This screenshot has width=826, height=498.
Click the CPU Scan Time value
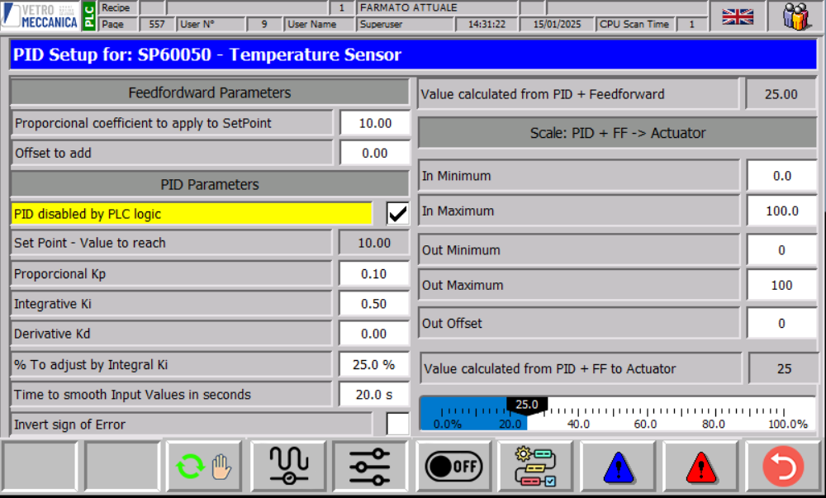click(x=691, y=24)
